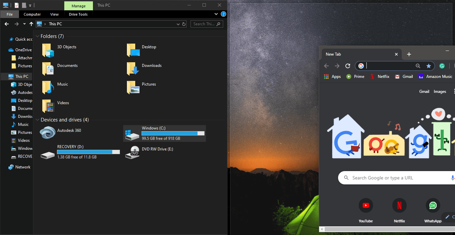Open the View ribbon tab
Viewport: 455px width, 235px height.
tap(54, 14)
